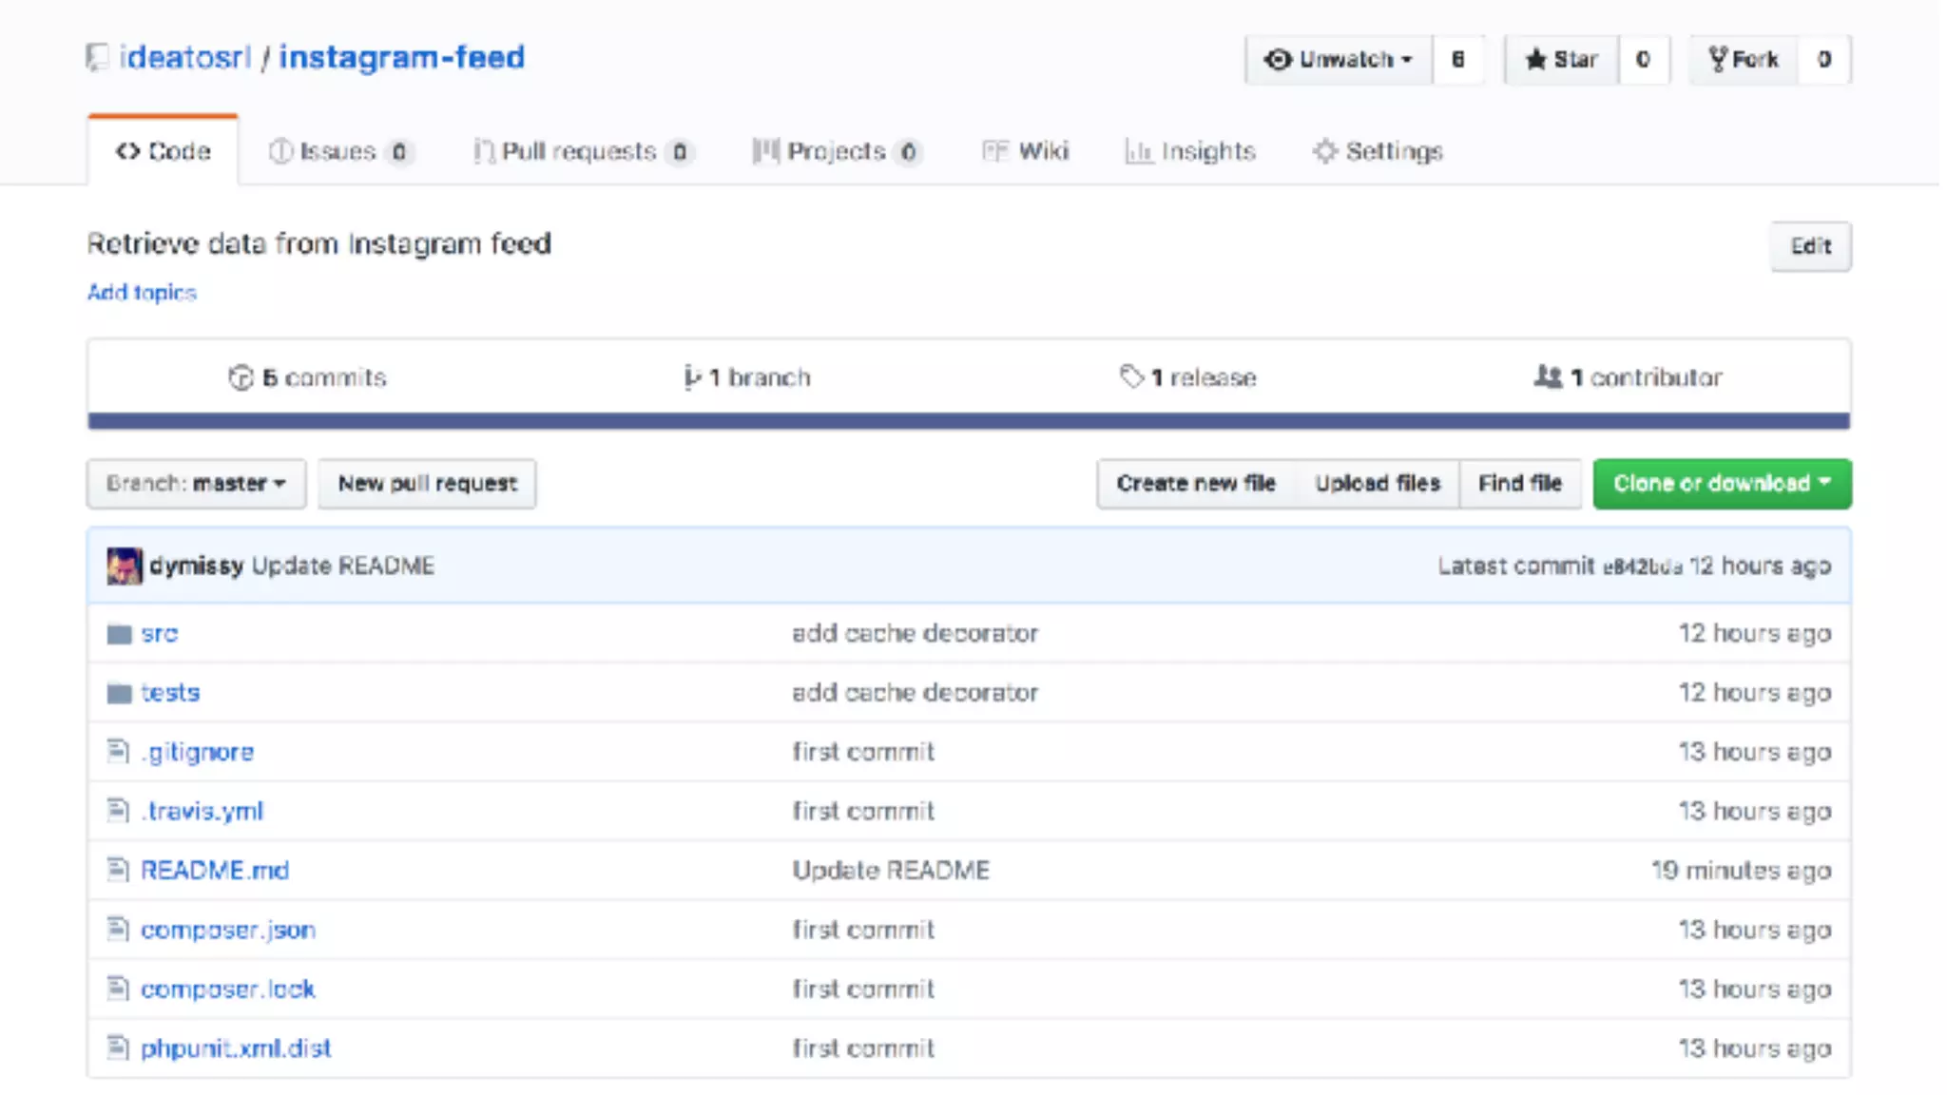Open the phpunit.xml.dist file

pos(236,1048)
